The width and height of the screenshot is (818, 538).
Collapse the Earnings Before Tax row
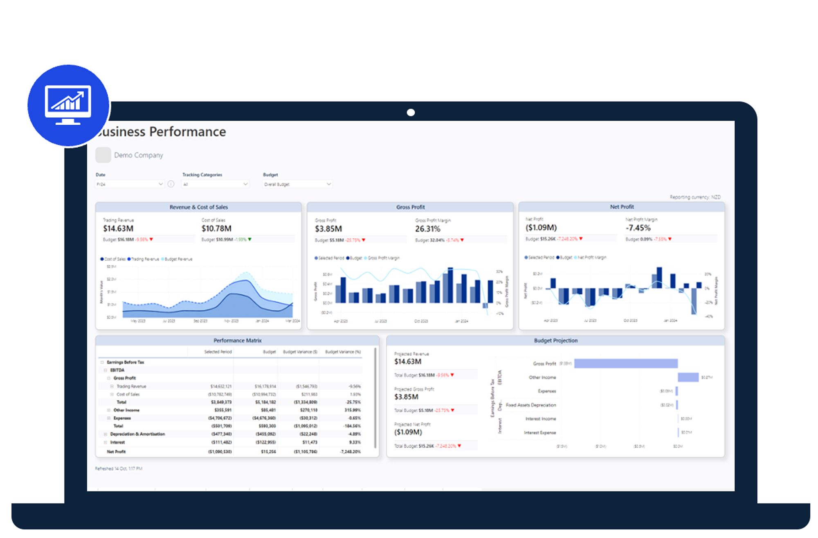point(102,362)
